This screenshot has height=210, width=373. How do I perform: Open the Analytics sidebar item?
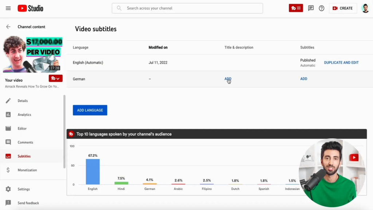[24, 114]
